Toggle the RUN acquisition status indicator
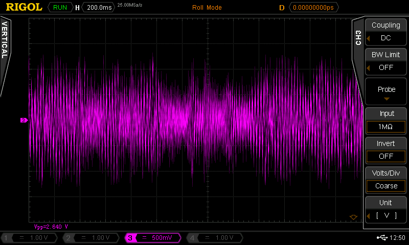 (60, 8)
